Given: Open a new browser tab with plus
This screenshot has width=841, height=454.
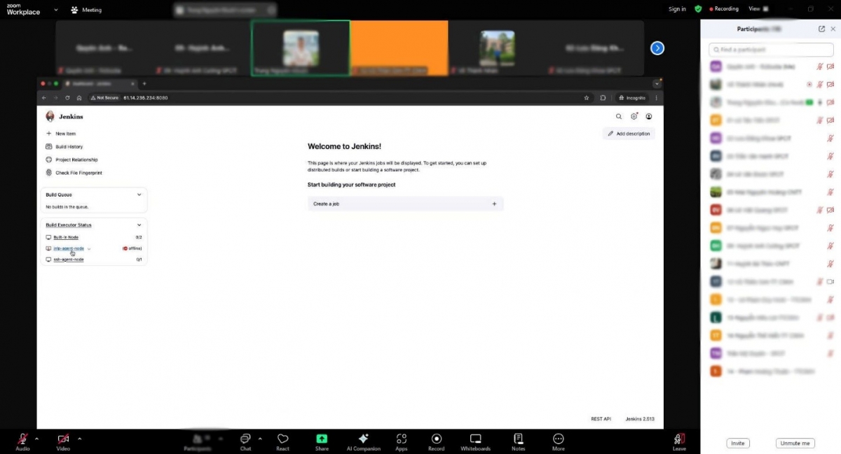Looking at the screenshot, I should [144, 84].
